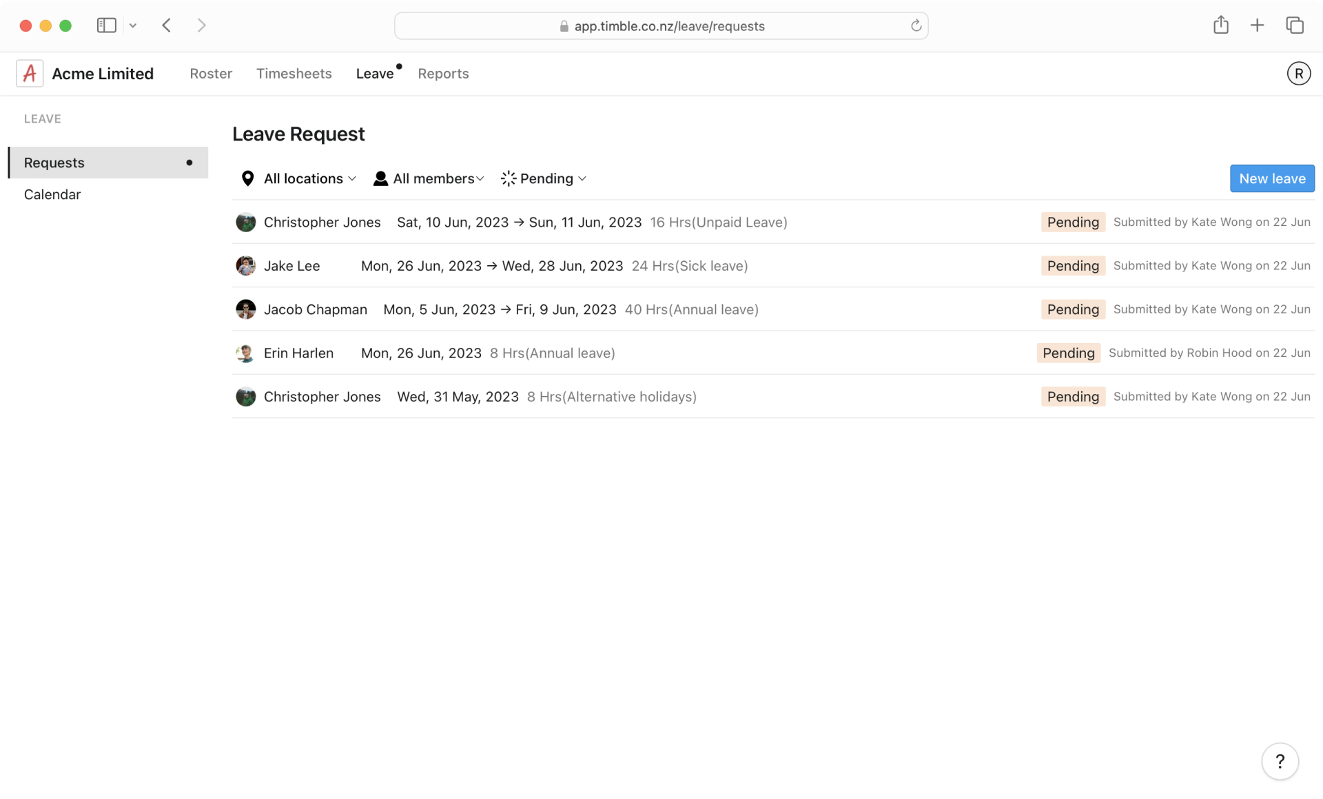This screenshot has height=799, width=1323.
Task: Click the member person icon near All members
Action: click(x=380, y=178)
